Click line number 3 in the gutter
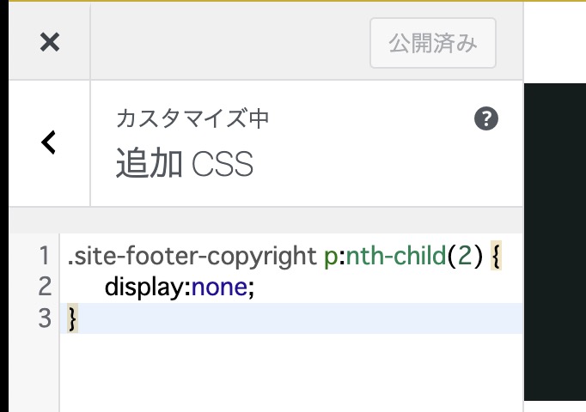586x412 pixels. pos(45,318)
